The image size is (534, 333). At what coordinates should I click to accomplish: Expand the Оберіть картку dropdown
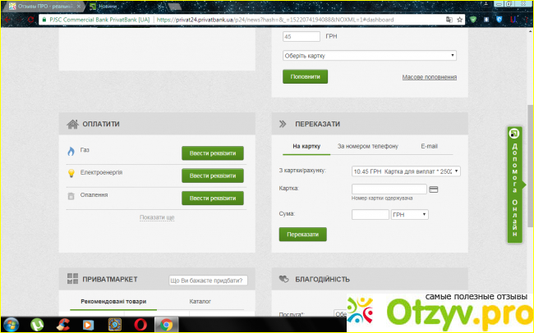pyautogui.click(x=369, y=56)
